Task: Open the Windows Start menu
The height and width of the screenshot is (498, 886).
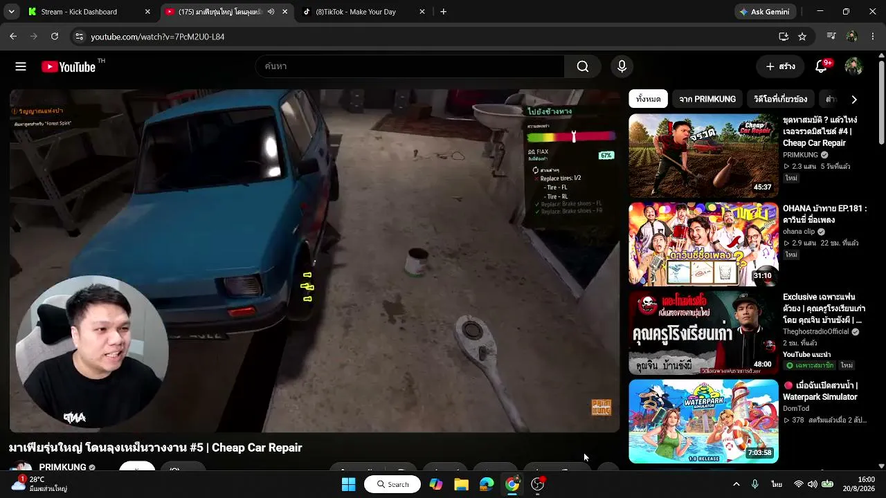Action: point(349,484)
